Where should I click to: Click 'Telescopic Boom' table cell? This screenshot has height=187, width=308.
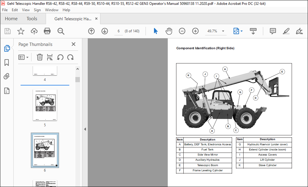click(x=208, y=165)
